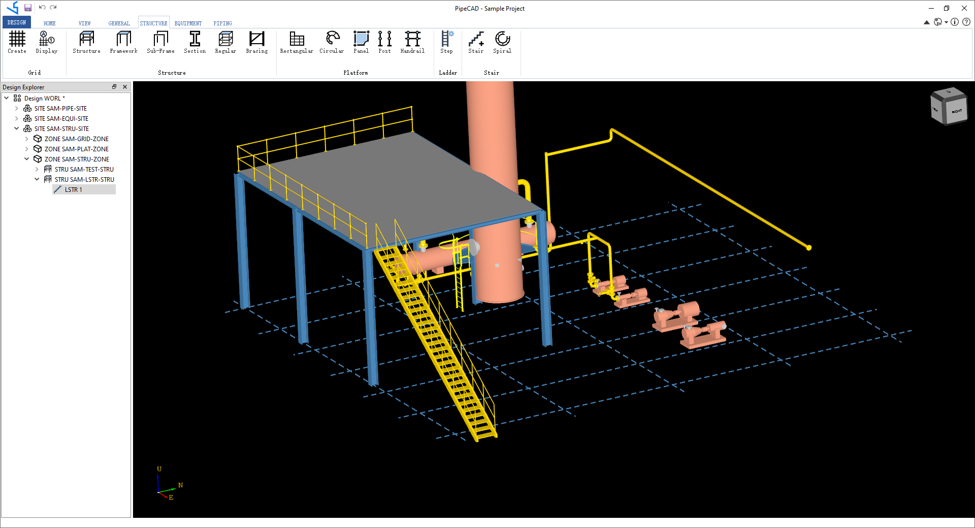
Task: Open the Grid Create tool
Action: tap(17, 43)
